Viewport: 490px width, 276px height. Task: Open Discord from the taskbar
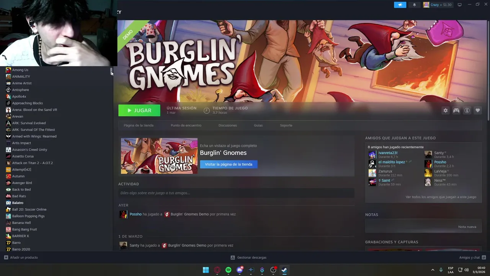(x=240, y=270)
